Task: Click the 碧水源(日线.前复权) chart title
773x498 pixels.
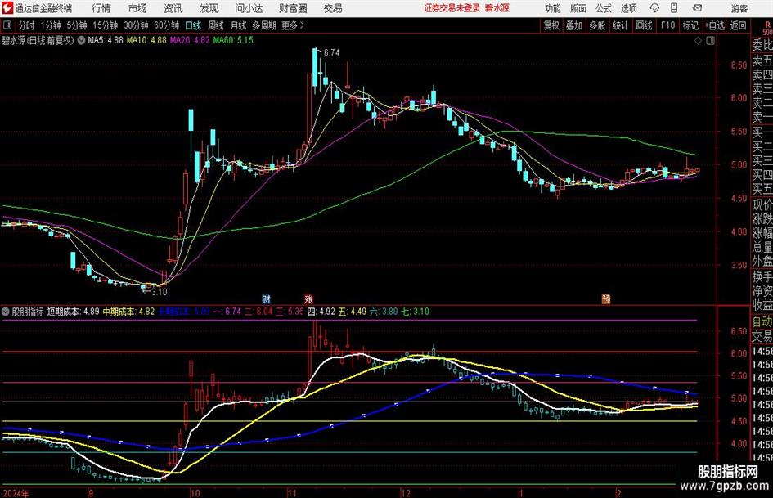Action: (38, 40)
